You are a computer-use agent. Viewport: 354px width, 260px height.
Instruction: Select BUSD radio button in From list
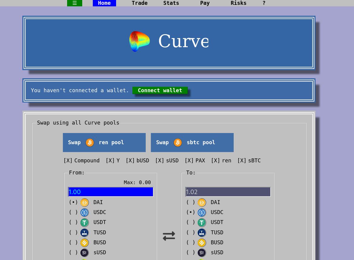tap(73, 242)
